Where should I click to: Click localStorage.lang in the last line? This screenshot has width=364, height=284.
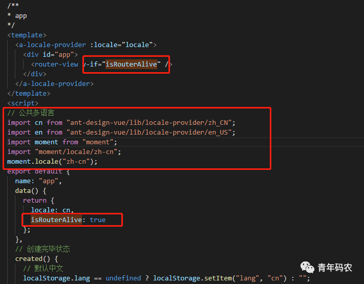tap(56, 278)
